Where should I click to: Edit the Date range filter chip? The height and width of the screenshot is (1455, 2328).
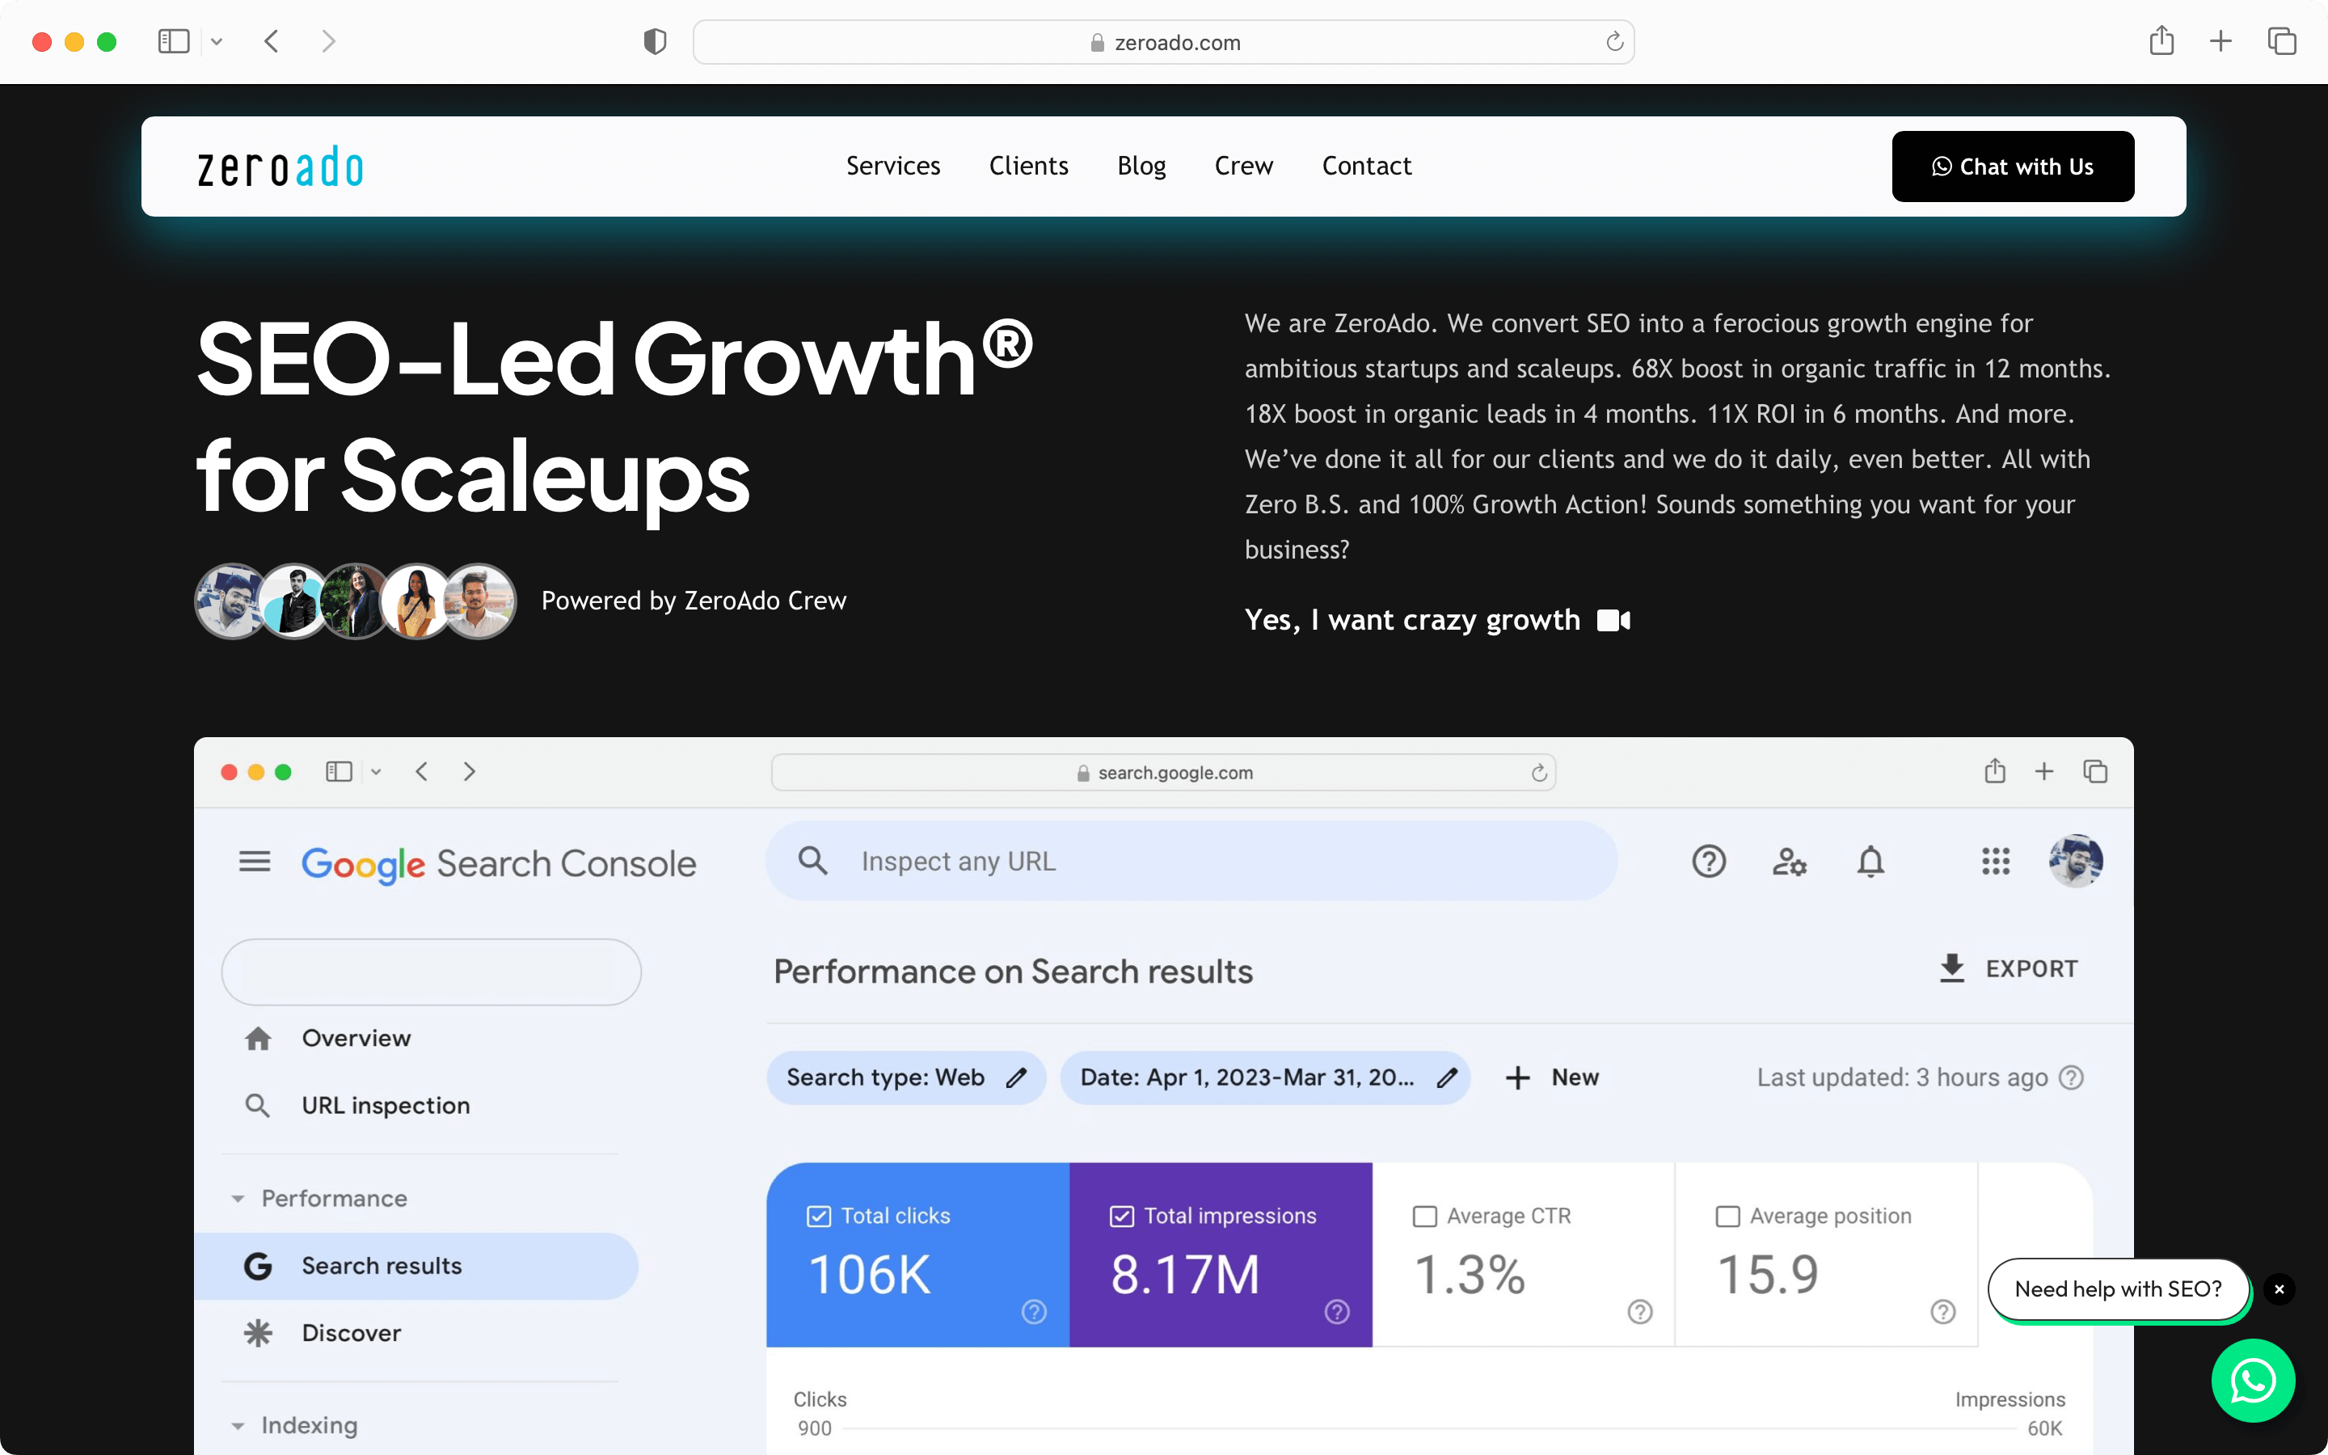pos(1264,1077)
